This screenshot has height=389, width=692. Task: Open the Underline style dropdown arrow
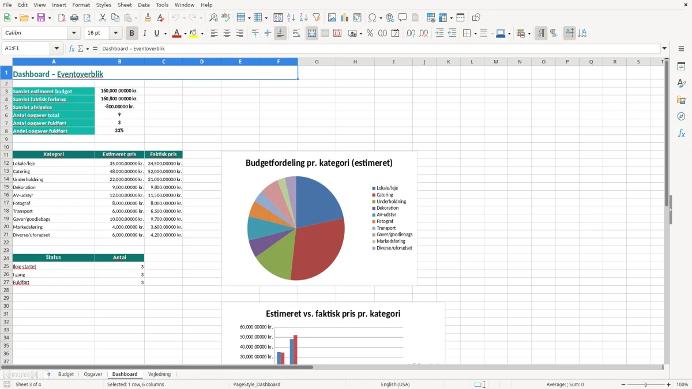(165, 33)
